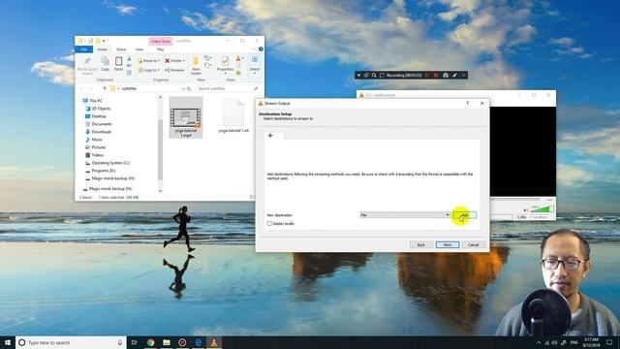Image resolution: width=620 pixels, height=349 pixels.
Task: Adjust the VLC volume slider
Action: point(542,209)
